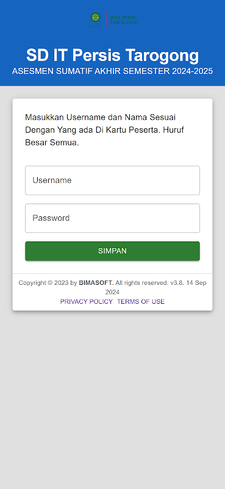
Task: Click the red divider line in logo
Action: tap(106, 20)
